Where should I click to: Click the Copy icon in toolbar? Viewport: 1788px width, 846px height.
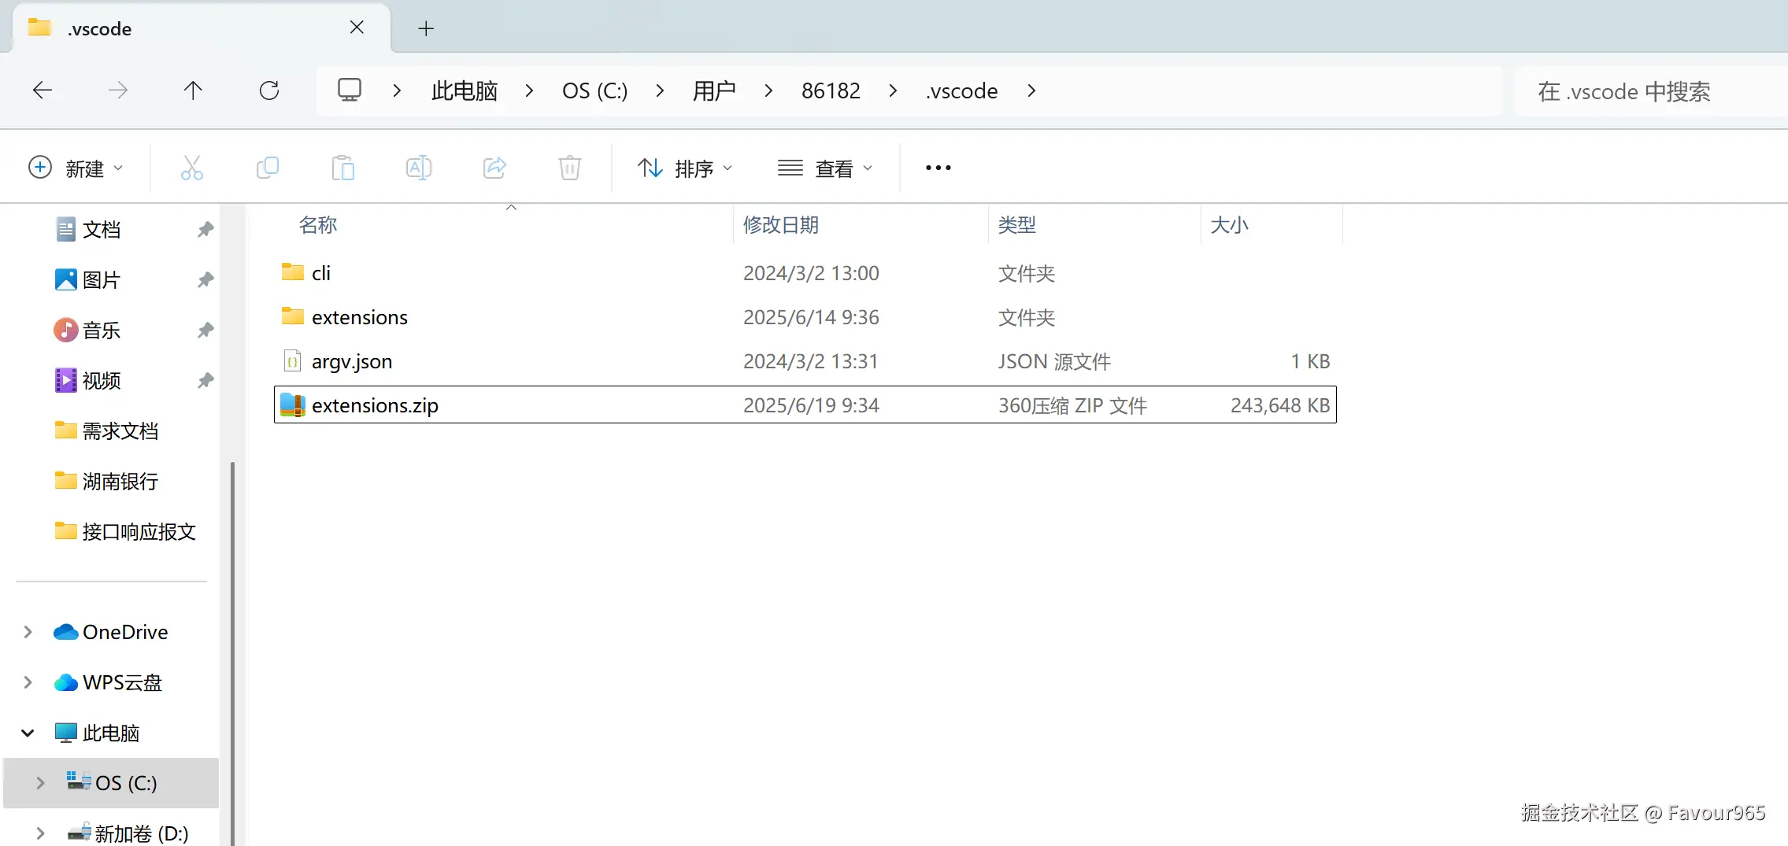click(x=268, y=168)
